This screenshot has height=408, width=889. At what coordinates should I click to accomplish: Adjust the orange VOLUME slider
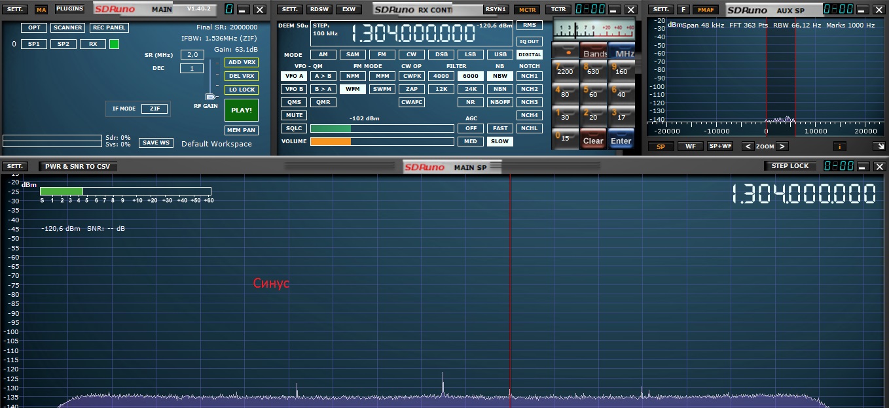[x=382, y=141]
